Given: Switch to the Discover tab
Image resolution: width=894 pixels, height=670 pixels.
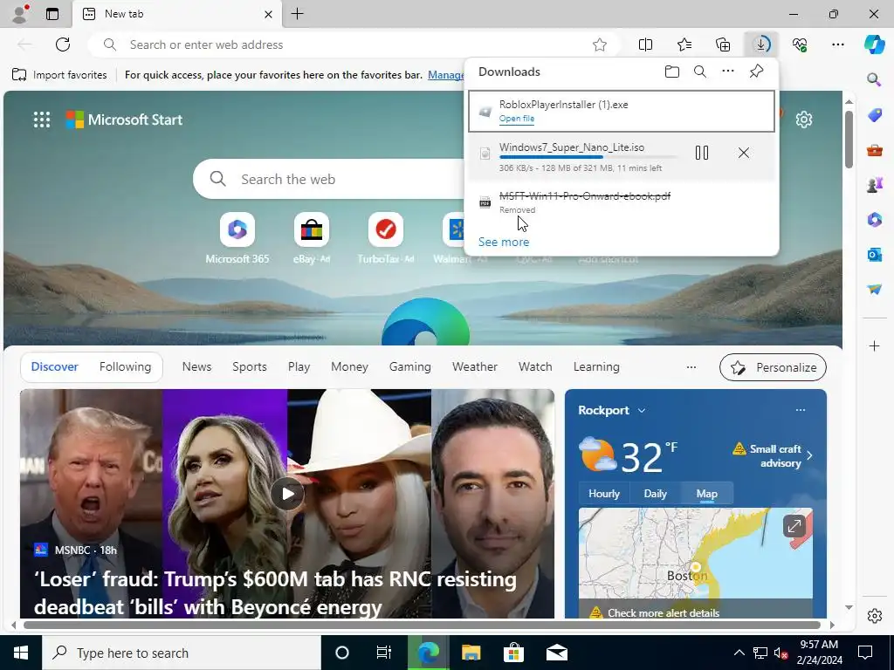Looking at the screenshot, I should [54, 367].
